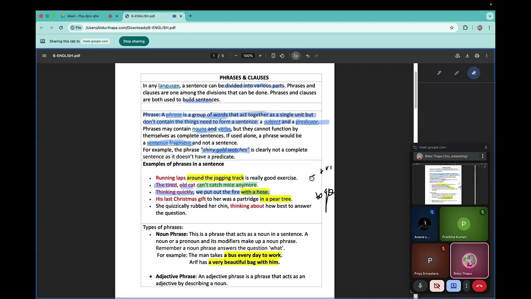Click 'Examples of phrases in a sentence'
531x299 pixels.
tap(183, 164)
